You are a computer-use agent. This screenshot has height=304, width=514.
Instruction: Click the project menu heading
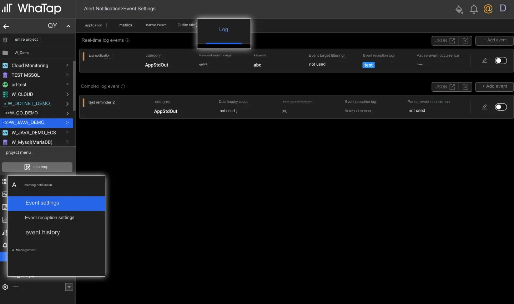pos(19,153)
